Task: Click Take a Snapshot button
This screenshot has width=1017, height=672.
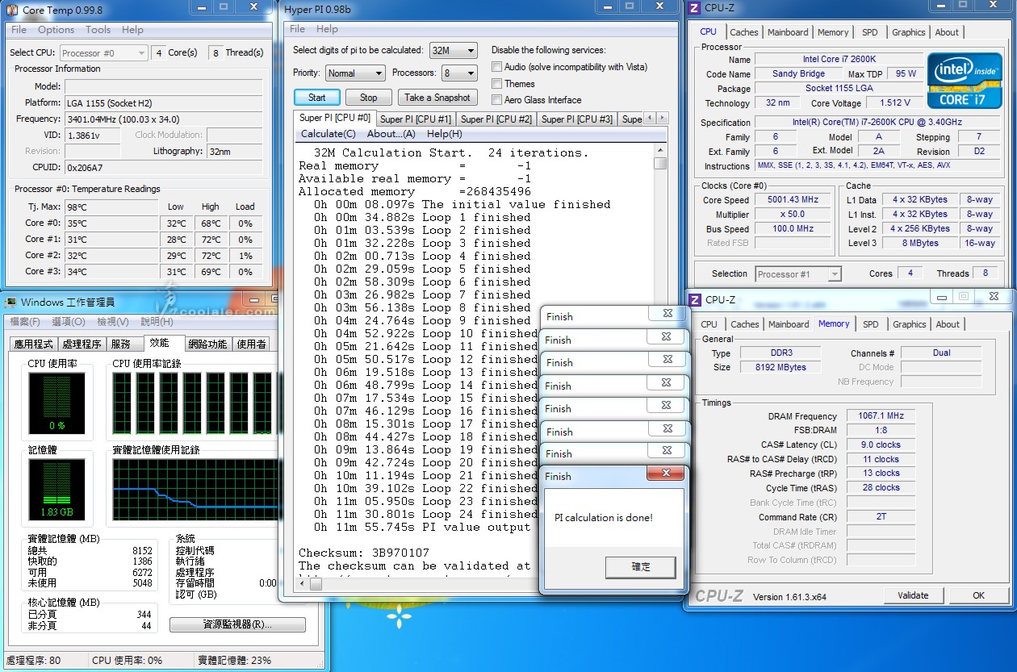Action: tap(437, 98)
